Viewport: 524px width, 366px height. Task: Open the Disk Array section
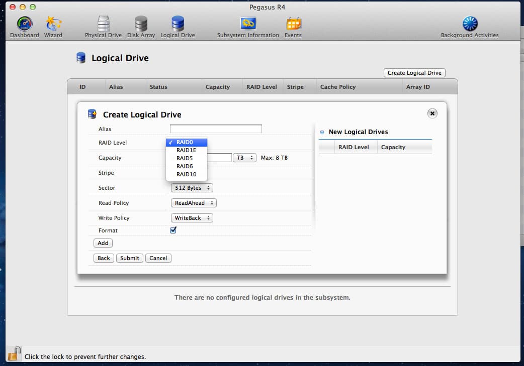pyautogui.click(x=141, y=27)
